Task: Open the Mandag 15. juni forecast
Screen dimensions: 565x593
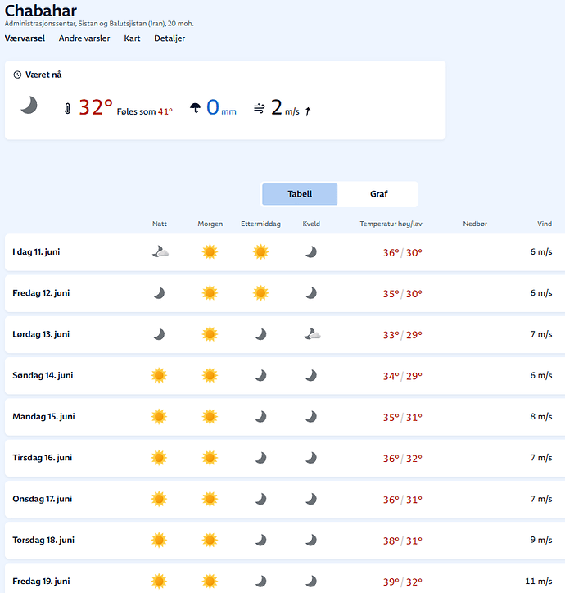Action: click(x=285, y=417)
